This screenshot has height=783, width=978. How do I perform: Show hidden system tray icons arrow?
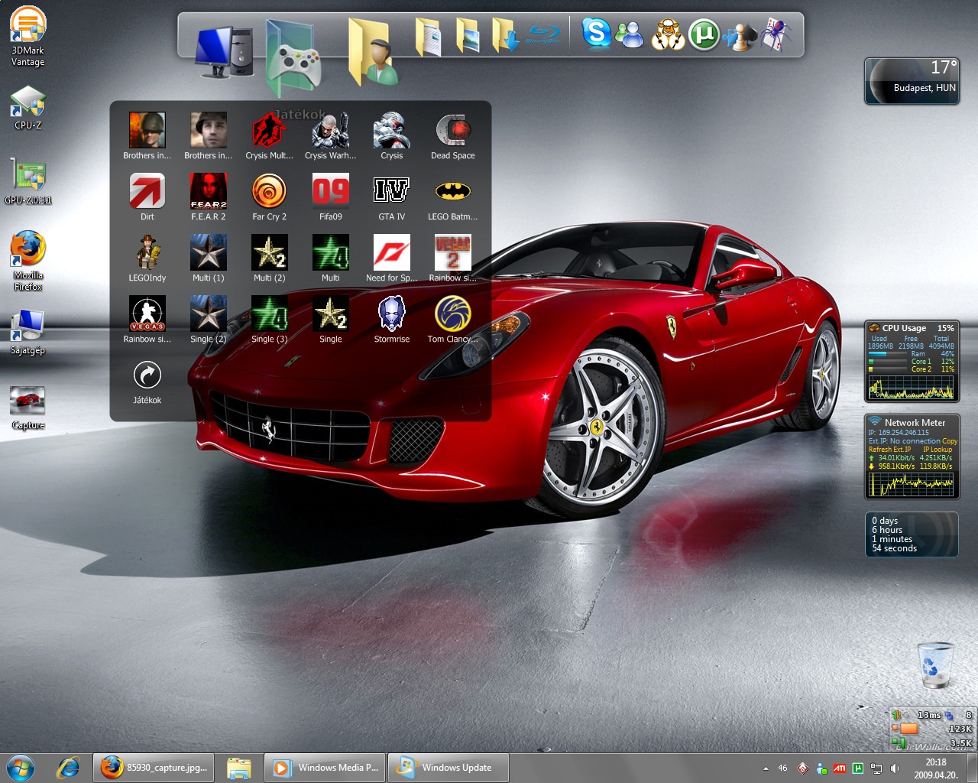point(766,768)
